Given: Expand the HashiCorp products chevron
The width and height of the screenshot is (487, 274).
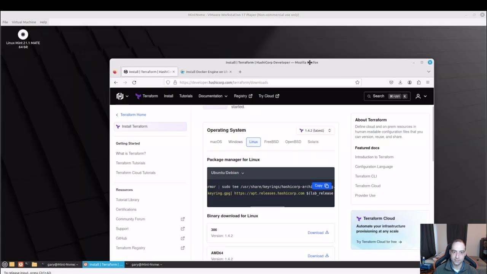Looking at the screenshot, I should coord(127,96).
